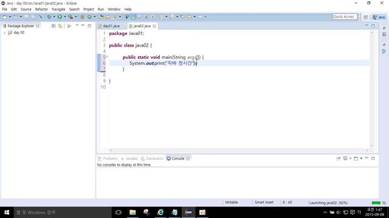Click the green Run button
389x218 pixels.
coord(60,17)
